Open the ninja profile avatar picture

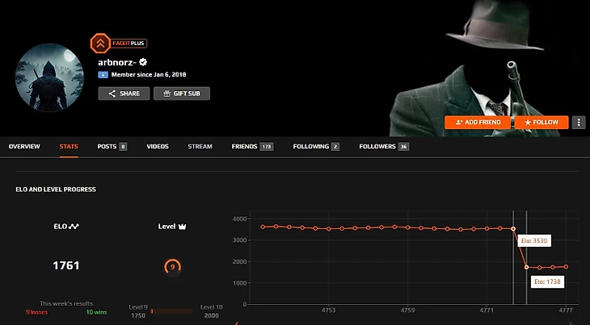click(x=49, y=77)
